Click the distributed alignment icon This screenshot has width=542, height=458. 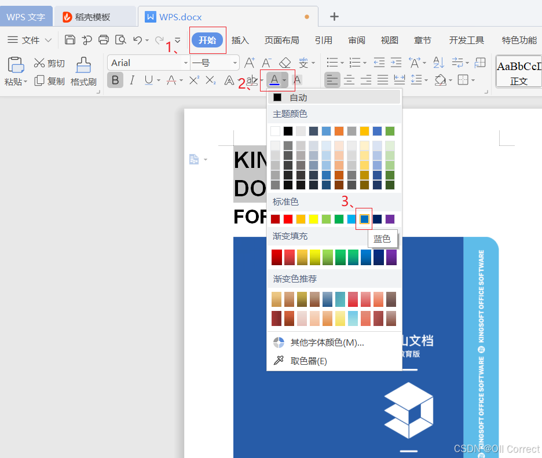pos(399,80)
